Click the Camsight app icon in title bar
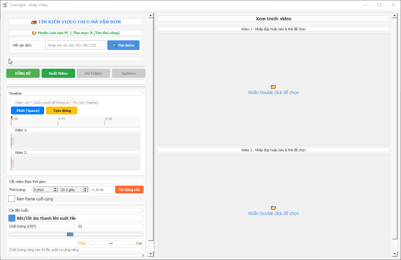Image resolution: width=401 pixels, height=260 pixels. pyautogui.click(x=5, y=5)
